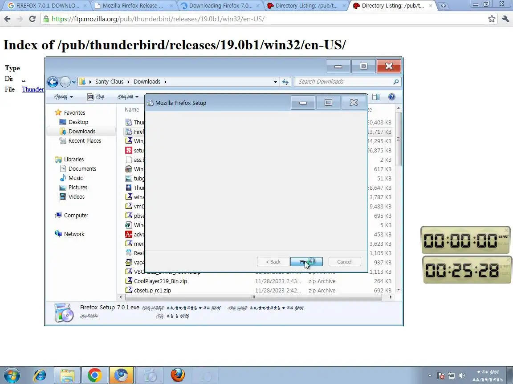Launch Internet Explorer from taskbar
Image resolution: width=513 pixels, height=384 pixels.
click(40, 375)
